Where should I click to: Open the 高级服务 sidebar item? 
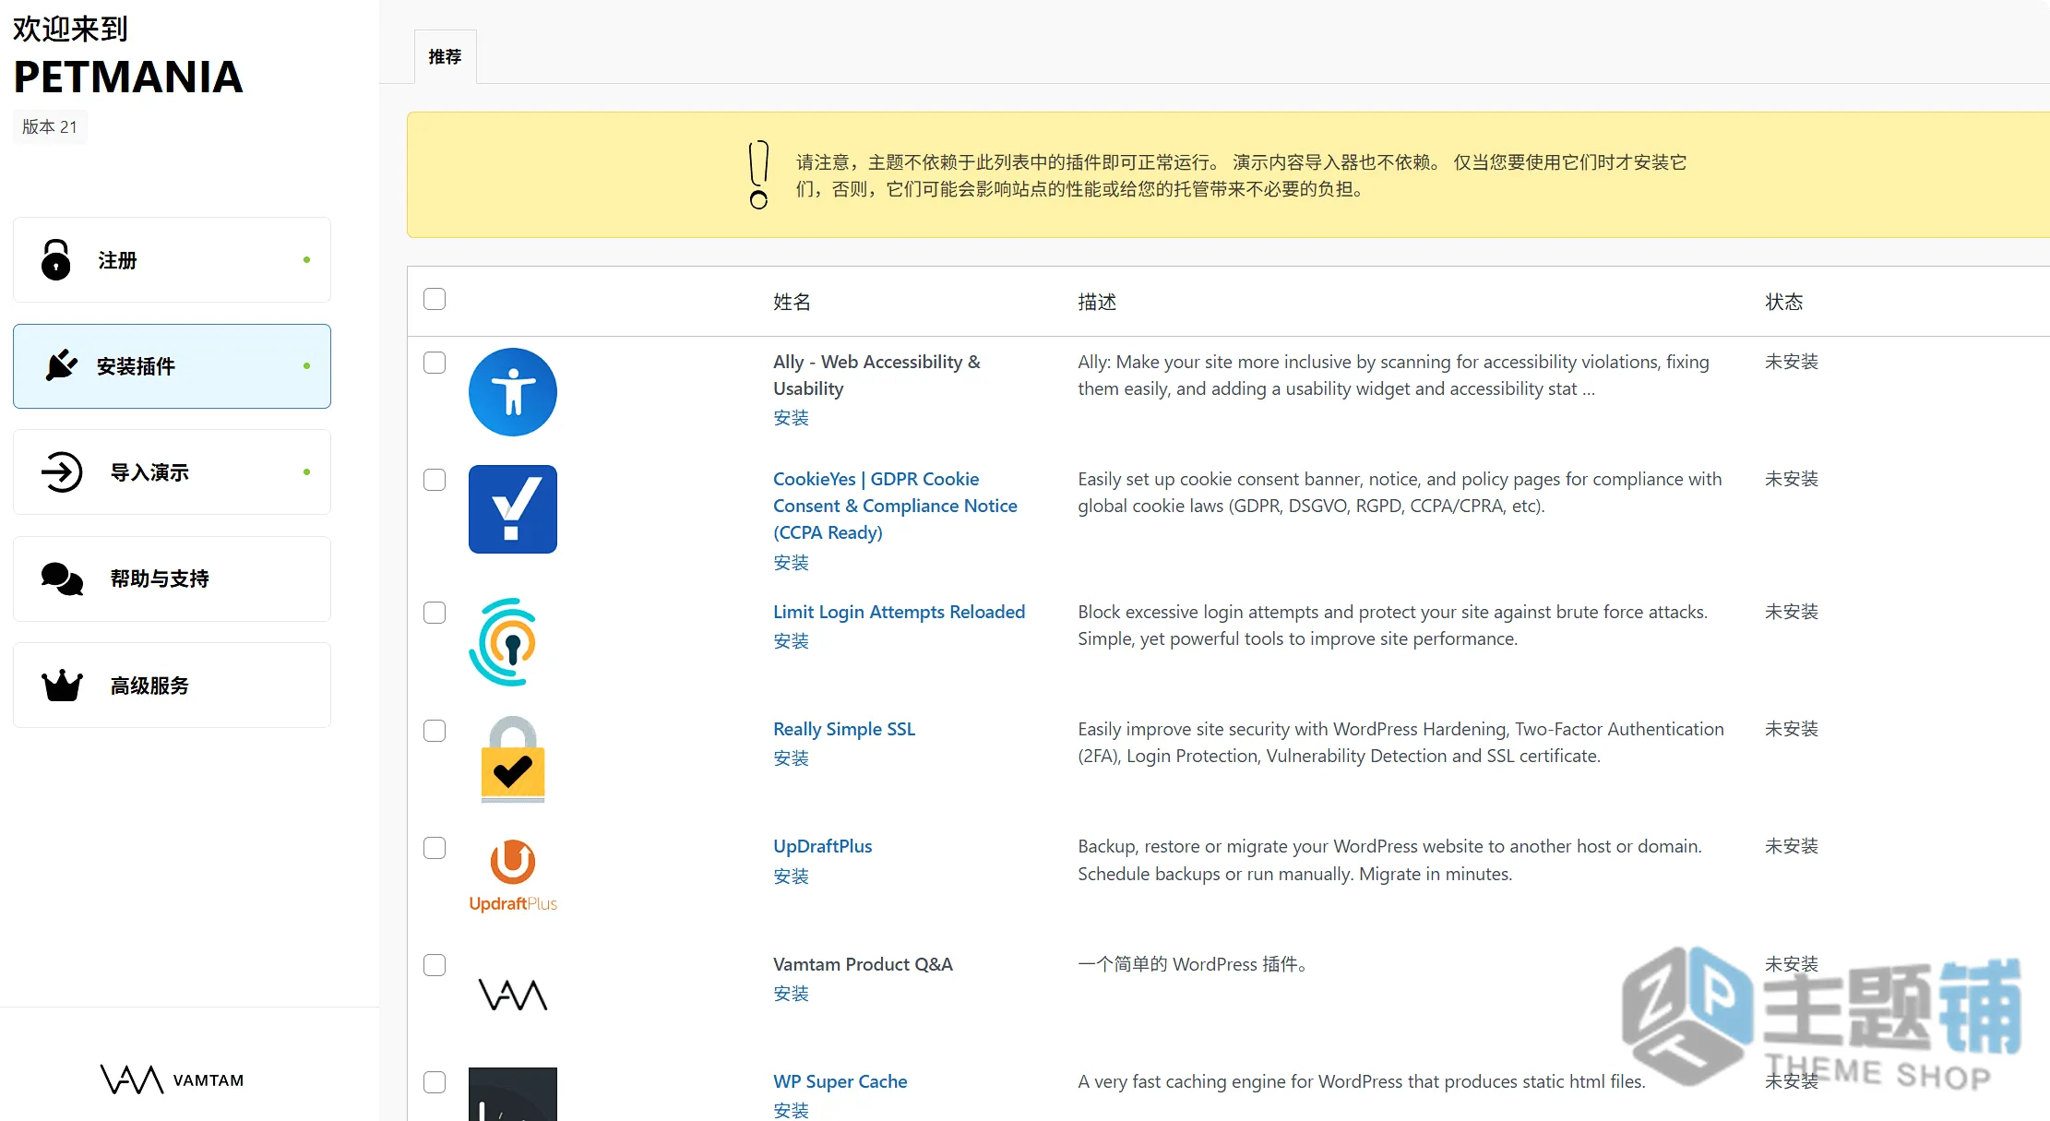[172, 686]
